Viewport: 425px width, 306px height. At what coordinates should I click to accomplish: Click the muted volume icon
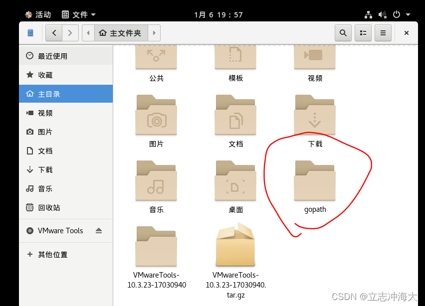383,14
